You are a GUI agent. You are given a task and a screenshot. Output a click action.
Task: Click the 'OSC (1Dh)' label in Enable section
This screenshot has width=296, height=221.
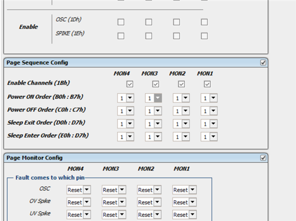(68, 19)
